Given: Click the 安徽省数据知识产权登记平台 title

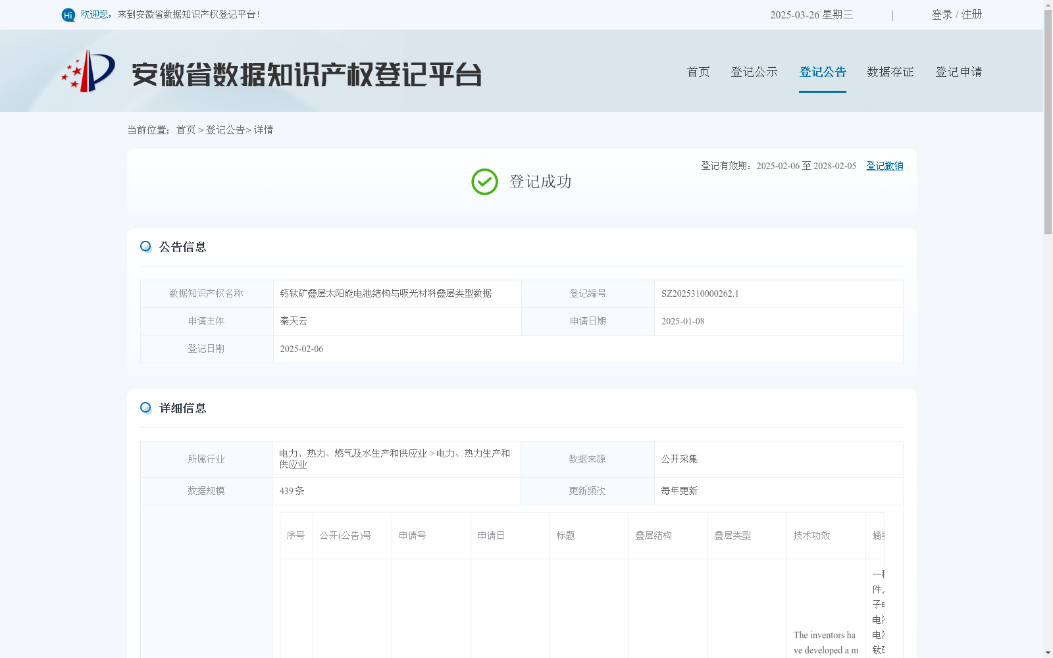Looking at the screenshot, I should (307, 74).
